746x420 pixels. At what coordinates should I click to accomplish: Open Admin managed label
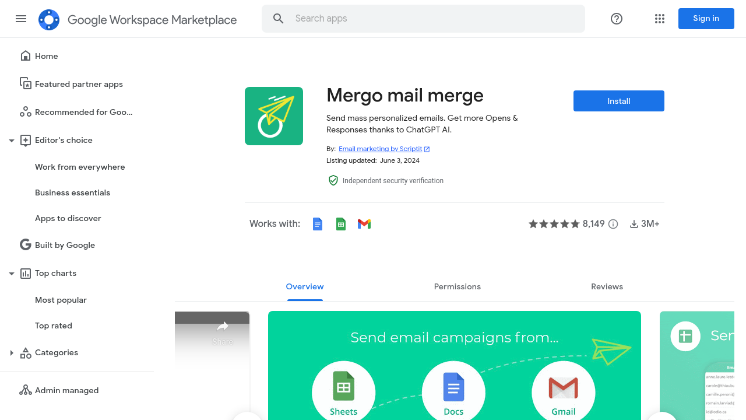[x=66, y=390]
